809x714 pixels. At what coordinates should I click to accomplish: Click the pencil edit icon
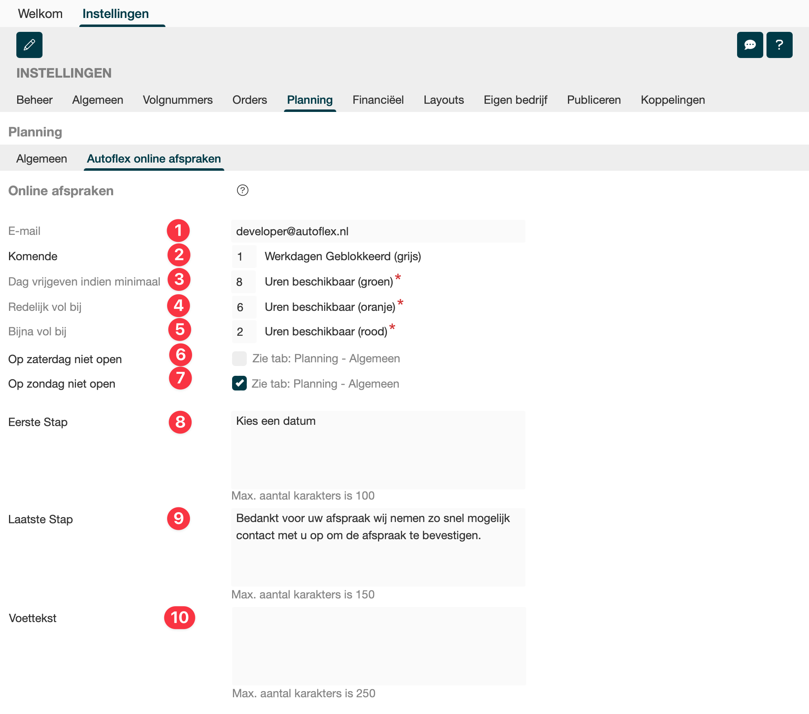point(29,45)
